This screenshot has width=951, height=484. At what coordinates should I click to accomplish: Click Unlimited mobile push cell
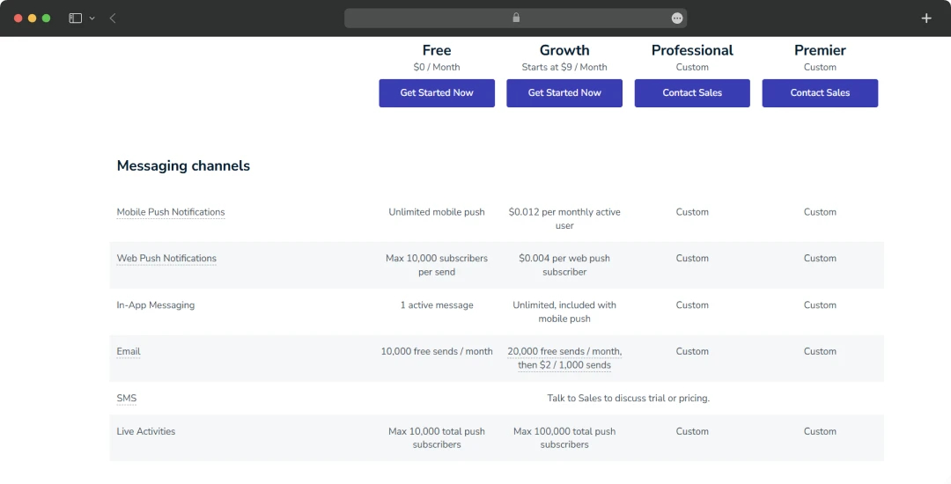pyautogui.click(x=437, y=212)
